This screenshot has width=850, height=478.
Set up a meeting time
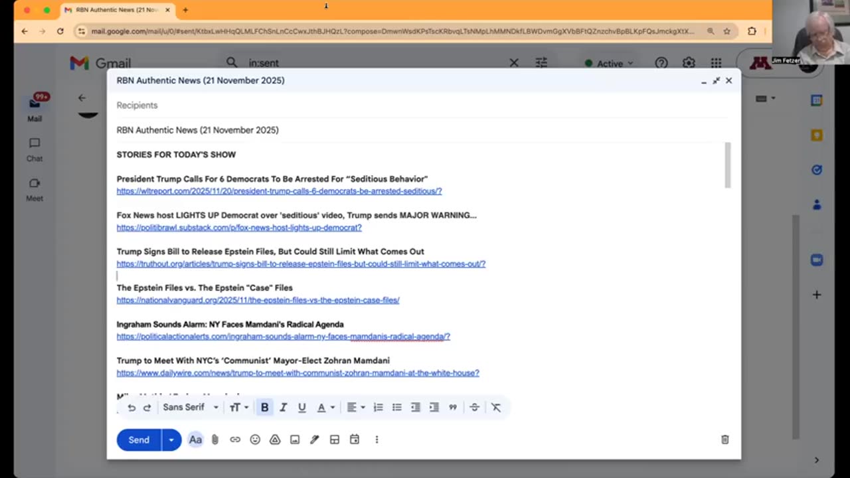coord(355,439)
